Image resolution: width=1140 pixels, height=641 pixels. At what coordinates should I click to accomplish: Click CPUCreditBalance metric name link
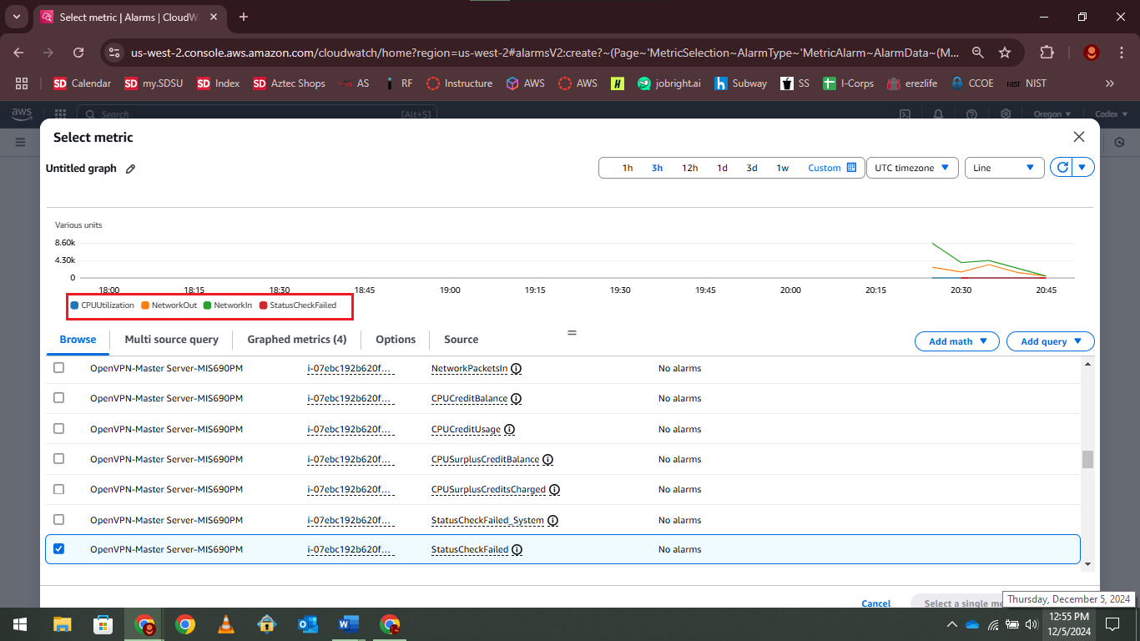469,399
